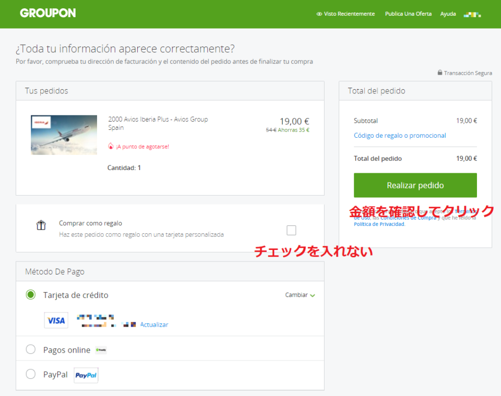The image size is (501, 396).
Task: Open Publica Una Oferta in header
Action: click(x=408, y=14)
